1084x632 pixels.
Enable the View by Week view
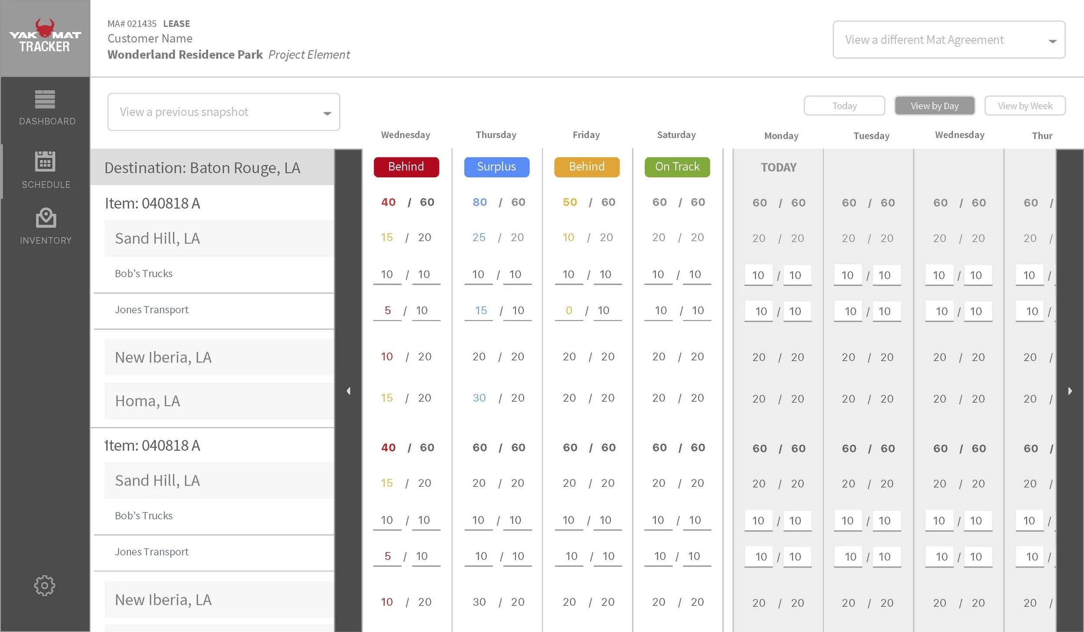pyautogui.click(x=1025, y=105)
